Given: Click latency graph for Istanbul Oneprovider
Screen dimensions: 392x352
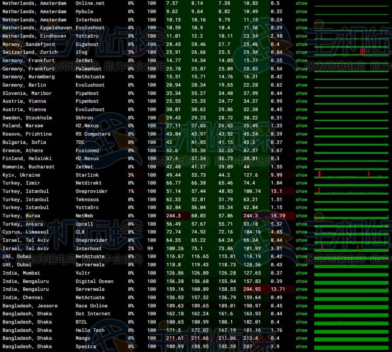Looking at the screenshot, I should (351, 191).
